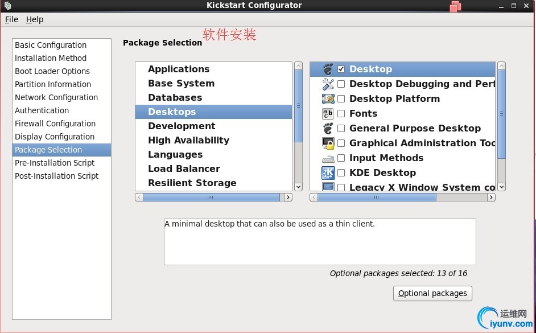Open the File menu
This screenshot has width=536, height=333.
[11, 19]
